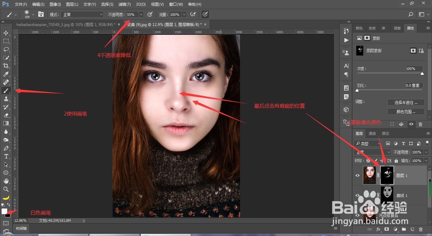Select the Horizontal Type tool
This screenshot has height=236, width=432.
coord(6,156)
